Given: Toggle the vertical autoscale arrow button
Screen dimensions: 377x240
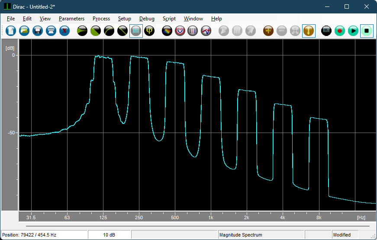Looking at the screenshot, I should point(309,31).
